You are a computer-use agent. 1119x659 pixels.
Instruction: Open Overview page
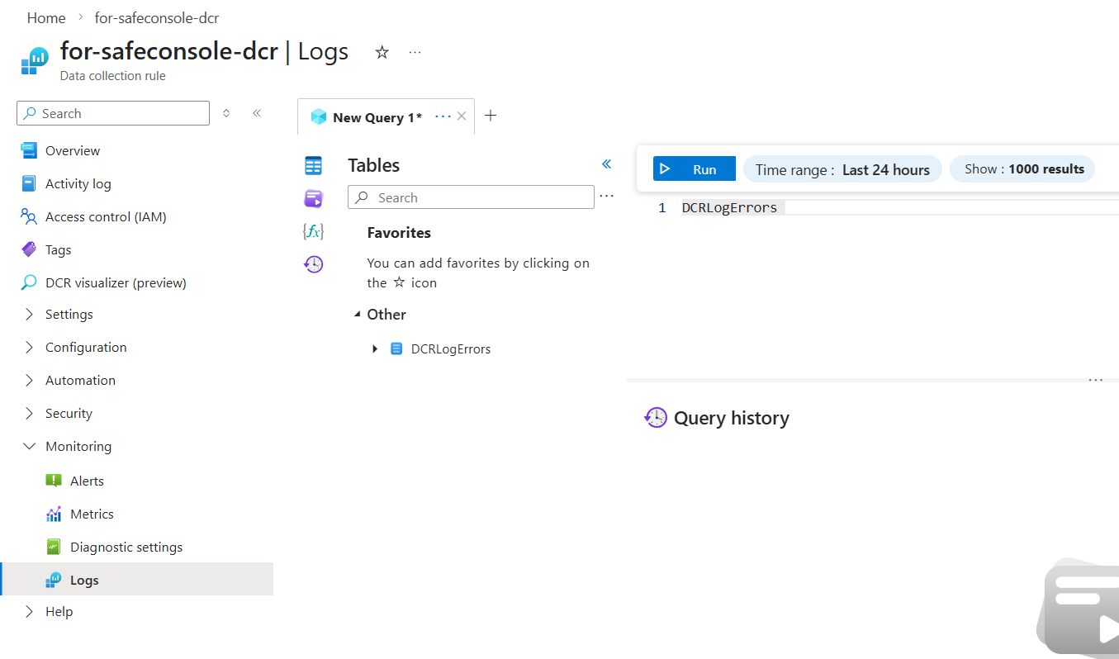point(73,150)
